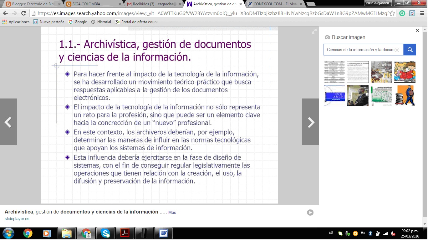Image resolution: width=428 pixels, height=240 pixels.
Task: Start the image search with the magnifier icon
Action: (x=410, y=49)
